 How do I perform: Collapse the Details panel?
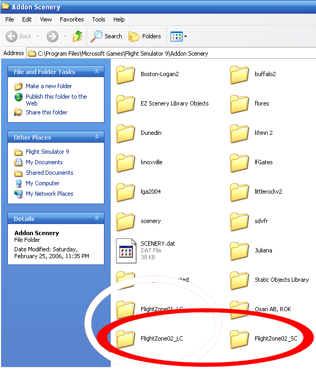[97, 218]
